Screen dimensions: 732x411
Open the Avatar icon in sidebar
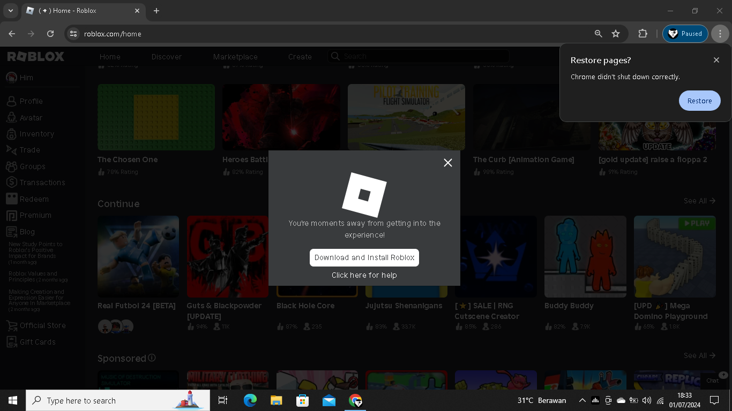tap(11, 118)
